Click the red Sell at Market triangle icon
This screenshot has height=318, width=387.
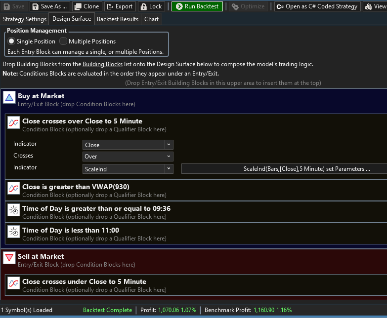click(9, 258)
